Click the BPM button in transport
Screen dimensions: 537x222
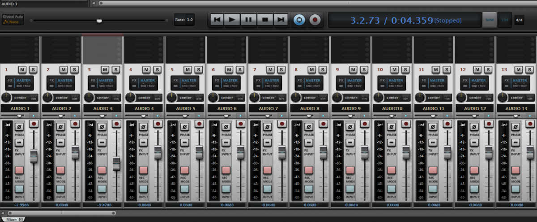pos(489,20)
